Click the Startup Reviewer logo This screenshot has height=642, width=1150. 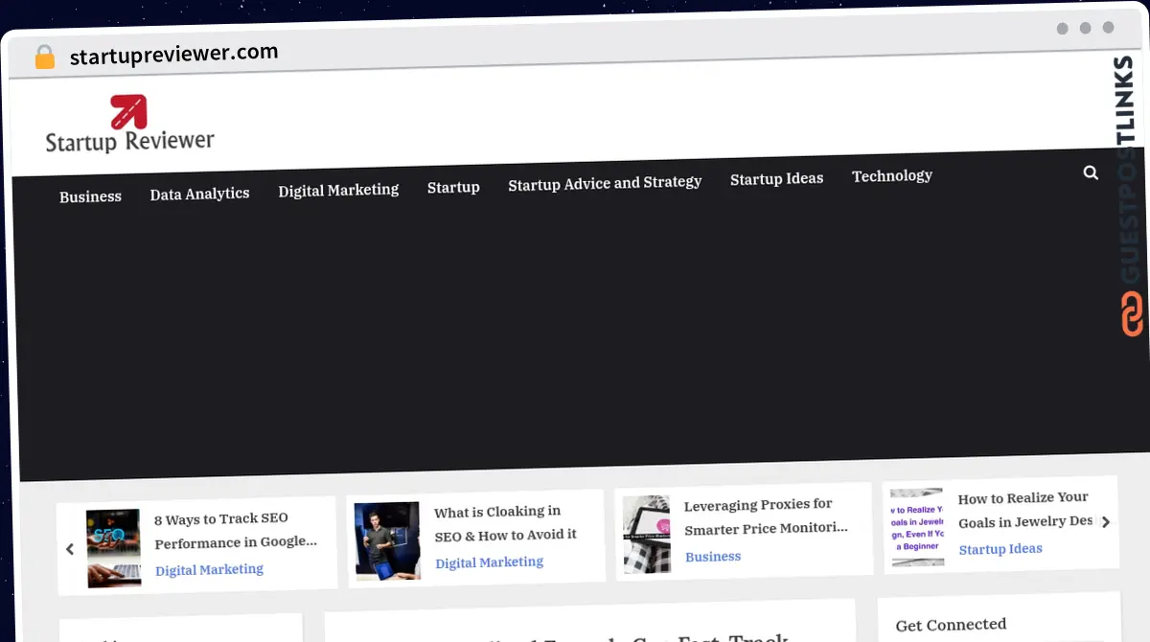(130, 125)
